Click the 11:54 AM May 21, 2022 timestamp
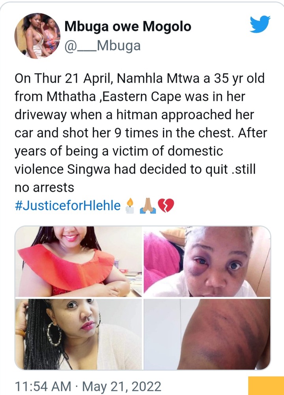 pyautogui.click(x=88, y=386)
